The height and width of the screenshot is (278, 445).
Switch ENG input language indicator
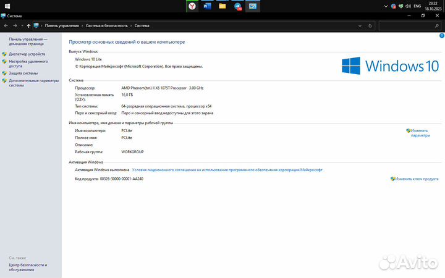pos(417,6)
